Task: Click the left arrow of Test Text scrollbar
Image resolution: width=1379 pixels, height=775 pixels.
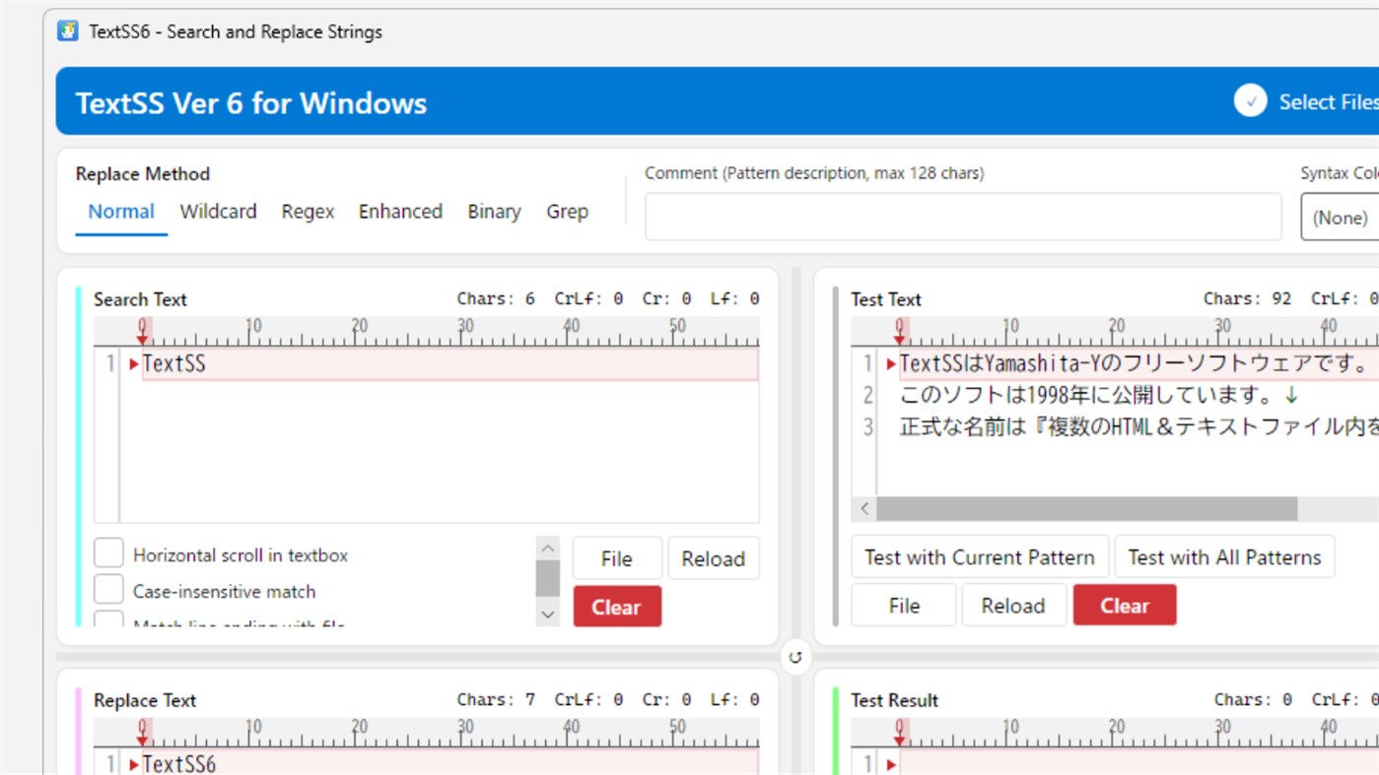Action: tap(864, 509)
